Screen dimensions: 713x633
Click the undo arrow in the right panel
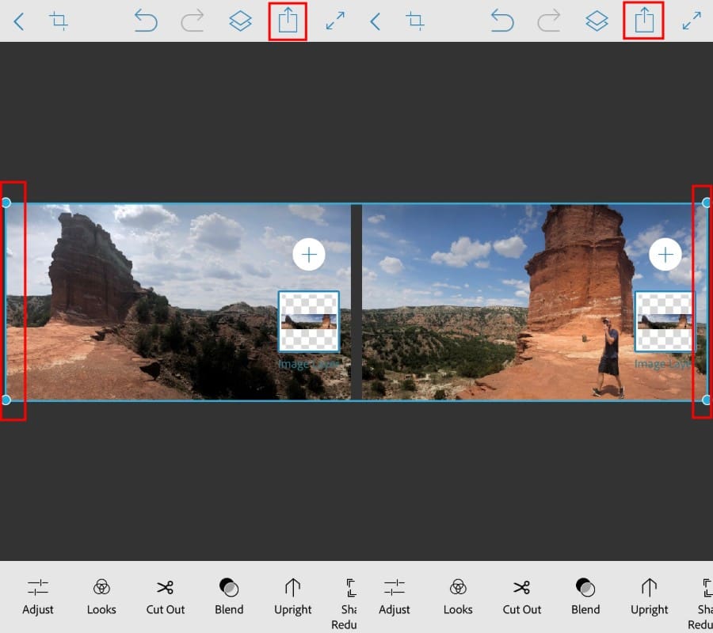click(502, 21)
